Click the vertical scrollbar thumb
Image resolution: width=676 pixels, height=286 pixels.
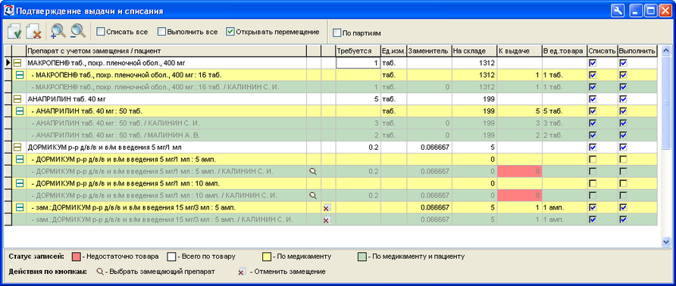tap(665, 102)
